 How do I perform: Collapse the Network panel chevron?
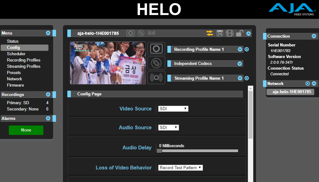(x=314, y=83)
